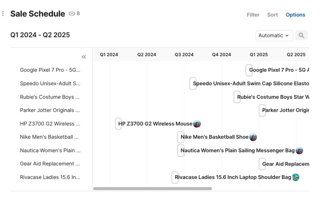Select Nike Men's Basketball row in left list

pyautogui.click(x=49, y=137)
